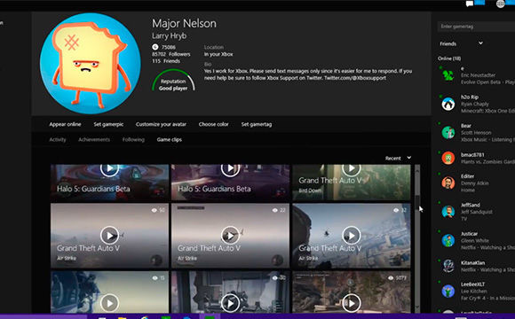Play the first Halo 5: Guardians Beta clip

[109, 168]
